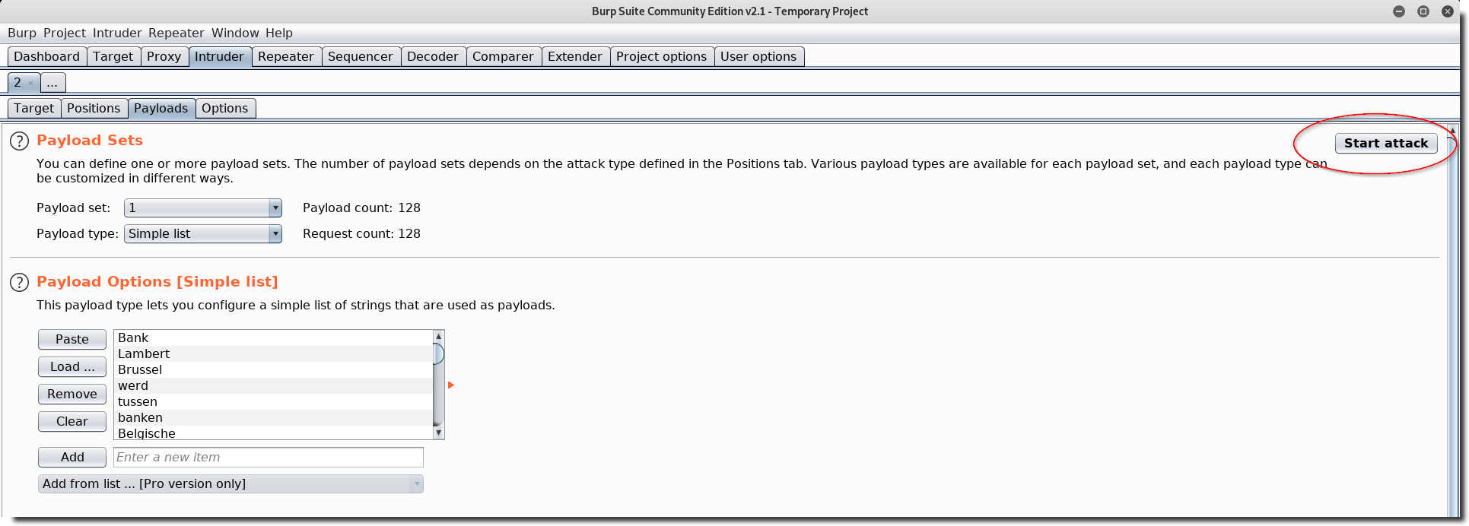Click the payload list scrollbar thumb
This screenshot has height=526, width=1469.
coord(438,353)
